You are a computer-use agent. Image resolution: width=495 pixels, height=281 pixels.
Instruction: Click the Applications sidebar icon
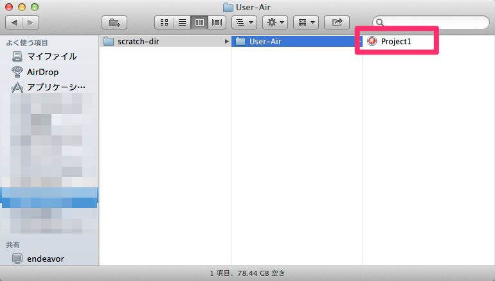click(x=17, y=88)
